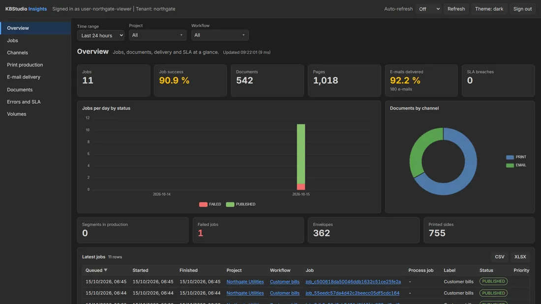Image resolution: width=541 pixels, height=304 pixels.
Task: Open Errors and SLA page
Action: click(35, 102)
